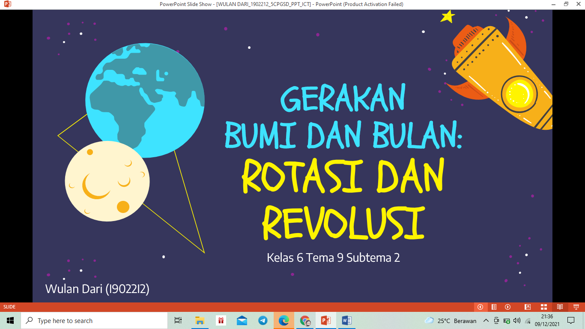Open the Windows Start menu
Screen dimensions: 585x329
click(x=10, y=320)
